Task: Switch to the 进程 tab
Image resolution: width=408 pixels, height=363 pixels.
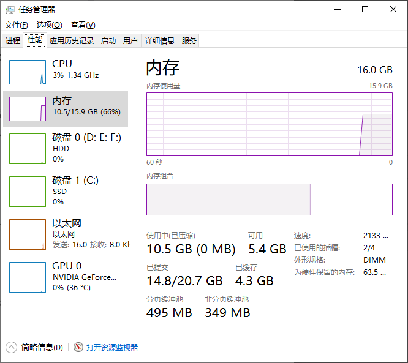Action: (x=13, y=41)
